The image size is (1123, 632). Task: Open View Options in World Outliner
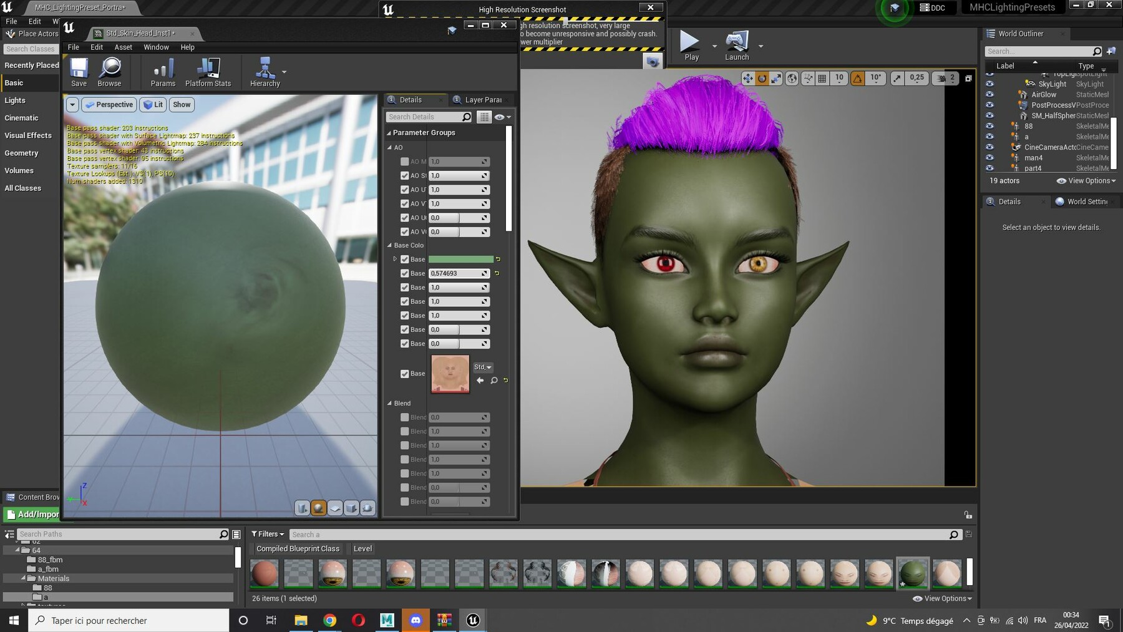coord(1086,181)
